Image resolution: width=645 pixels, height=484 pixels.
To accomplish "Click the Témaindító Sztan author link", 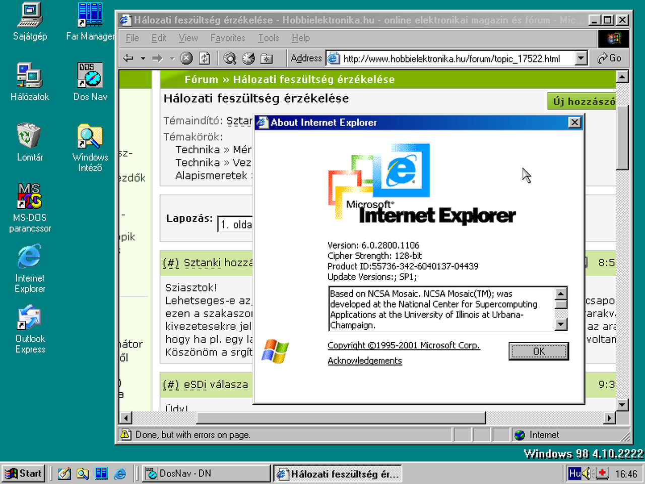I will tap(239, 121).
